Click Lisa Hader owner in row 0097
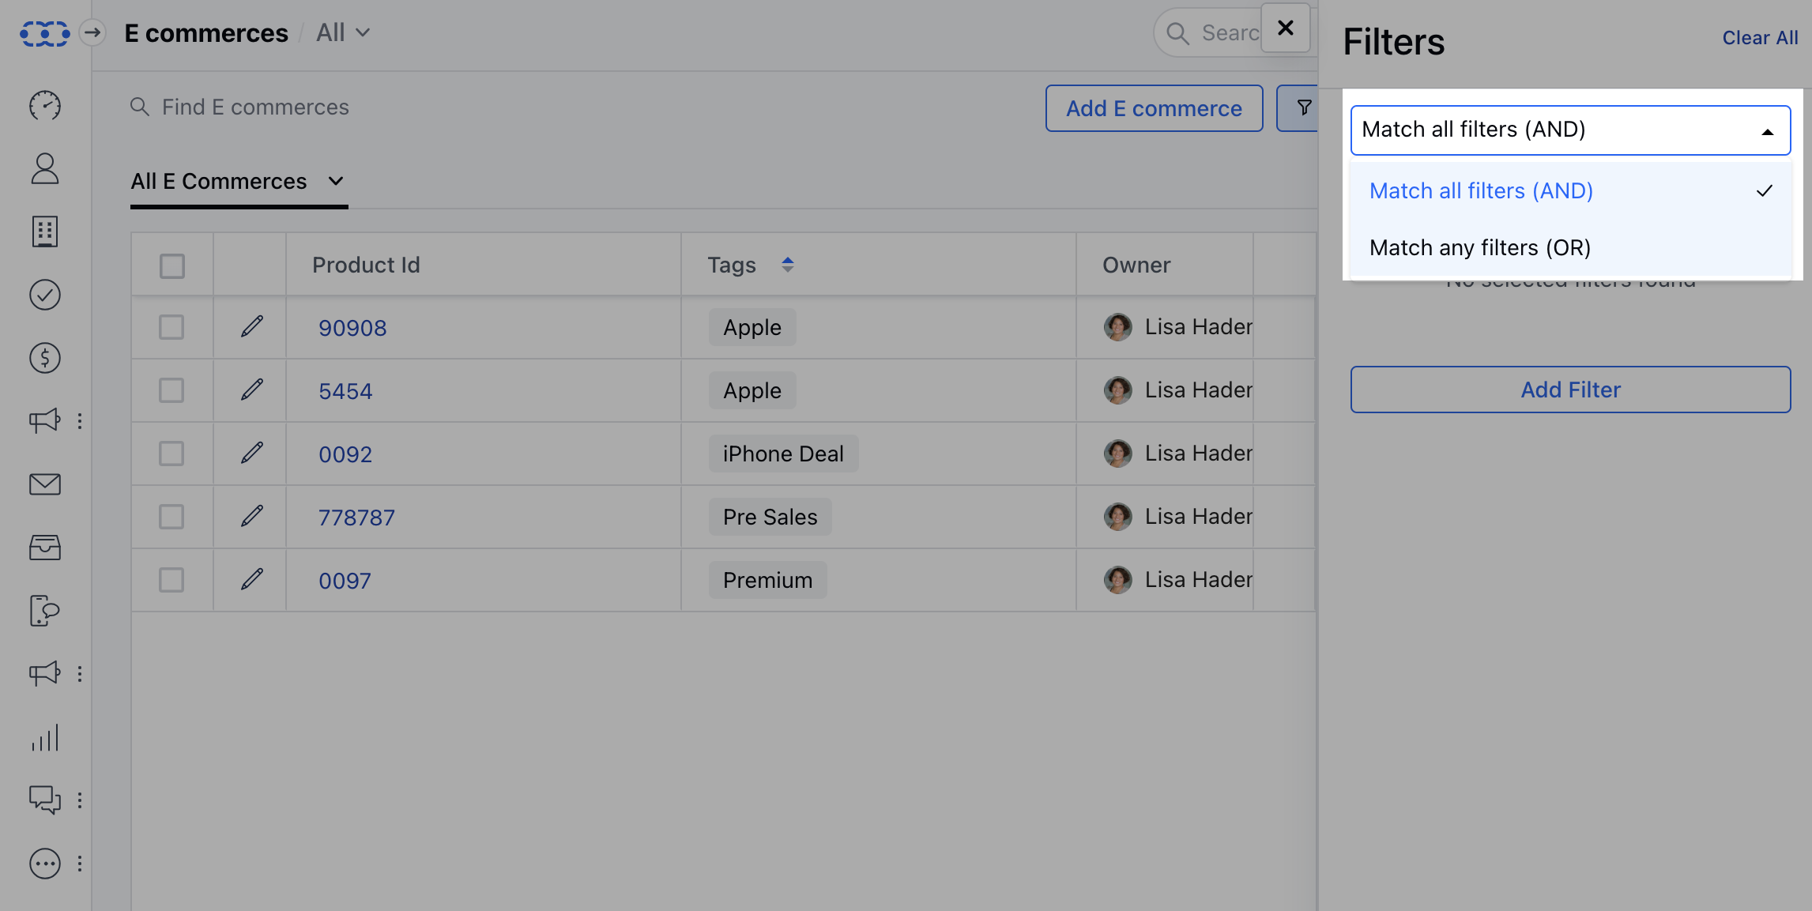The image size is (1812, 911). tap(1198, 579)
